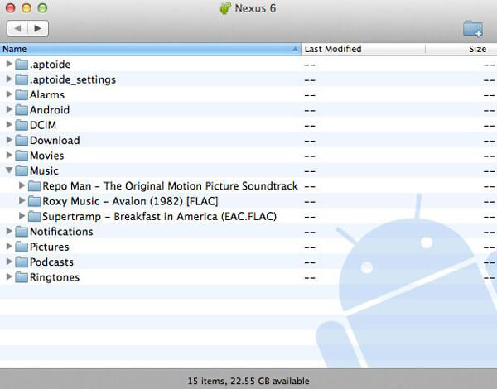Expand the Pictures folder
The image size is (497, 389).
9,247
